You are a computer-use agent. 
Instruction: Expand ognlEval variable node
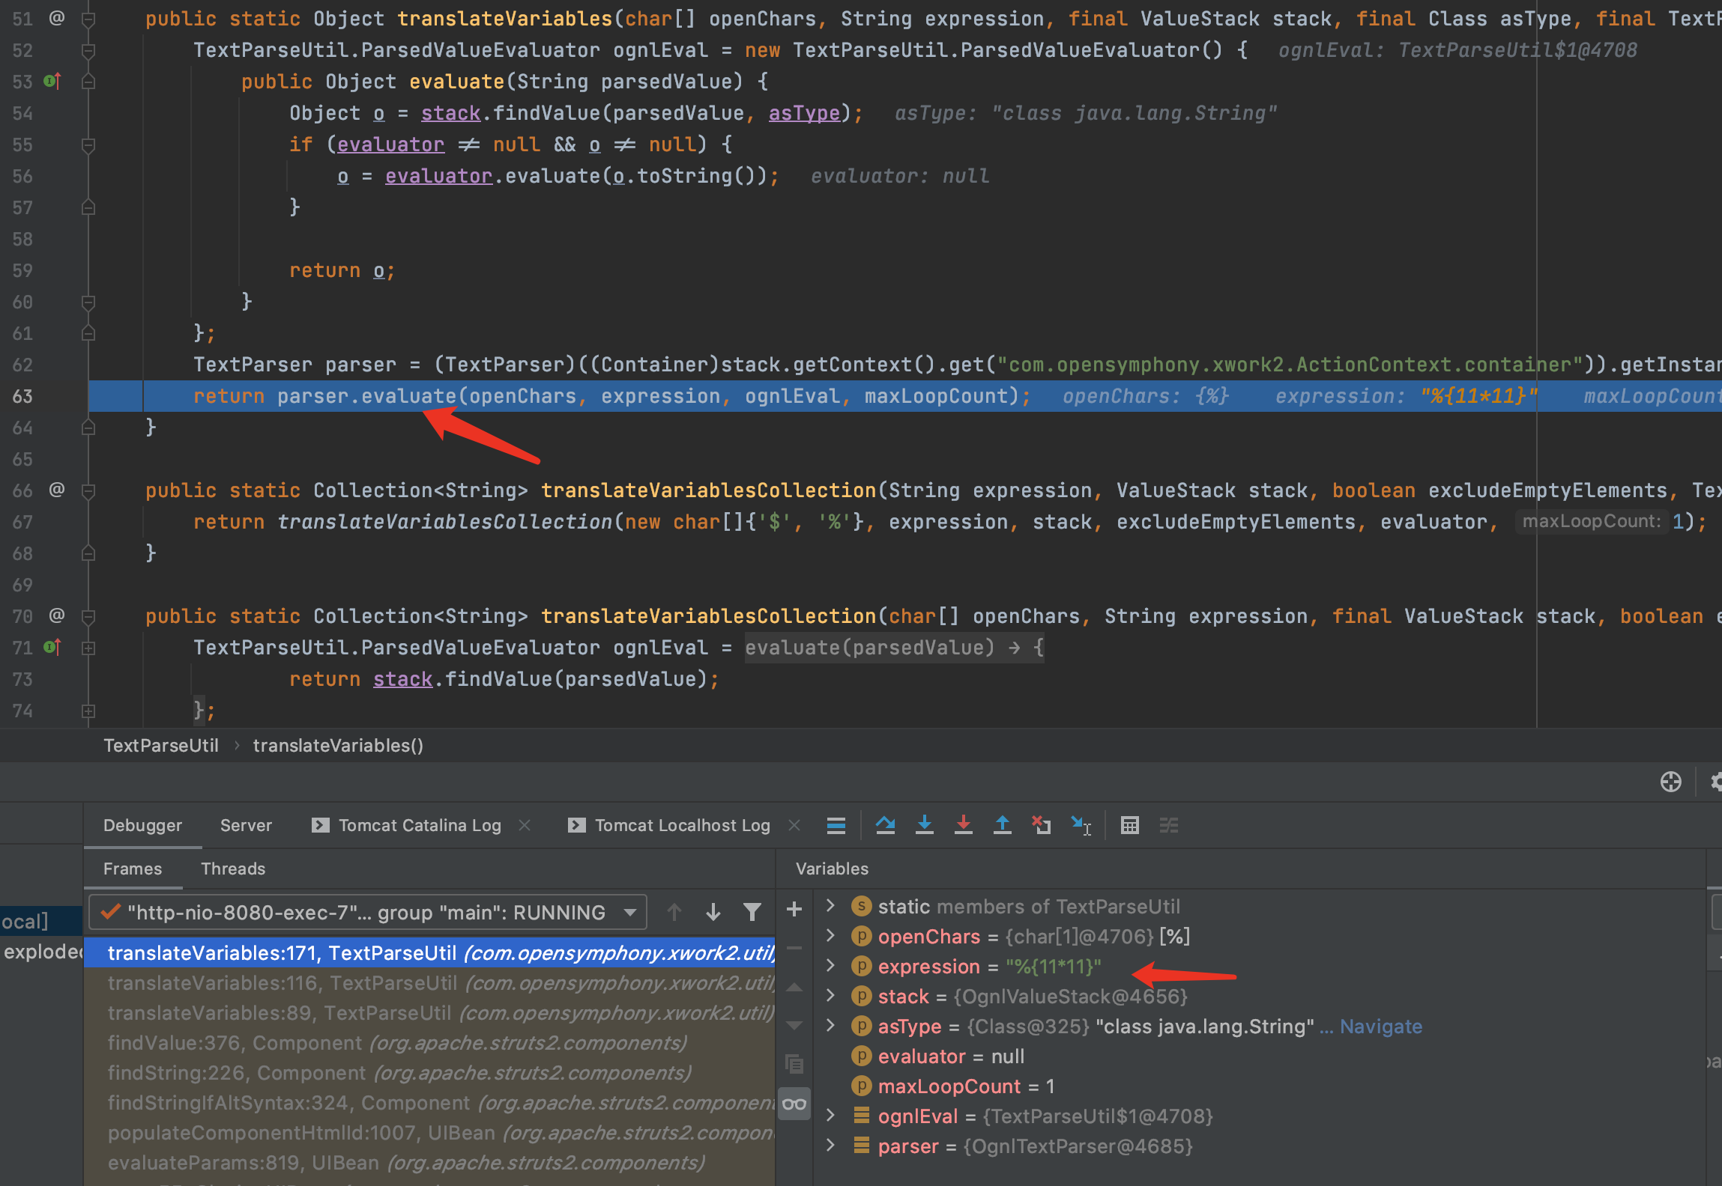click(x=830, y=1116)
